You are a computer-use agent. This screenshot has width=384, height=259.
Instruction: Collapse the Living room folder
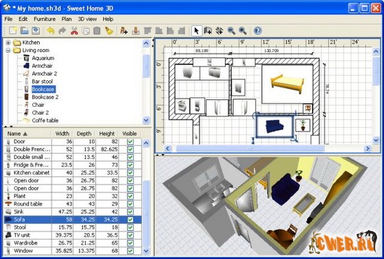pyautogui.click(x=8, y=50)
